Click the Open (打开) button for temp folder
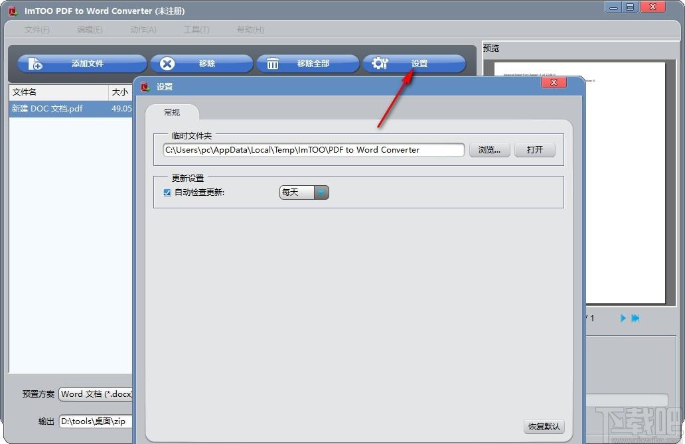This screenshot has width=685, height=444. pos(535,150)
